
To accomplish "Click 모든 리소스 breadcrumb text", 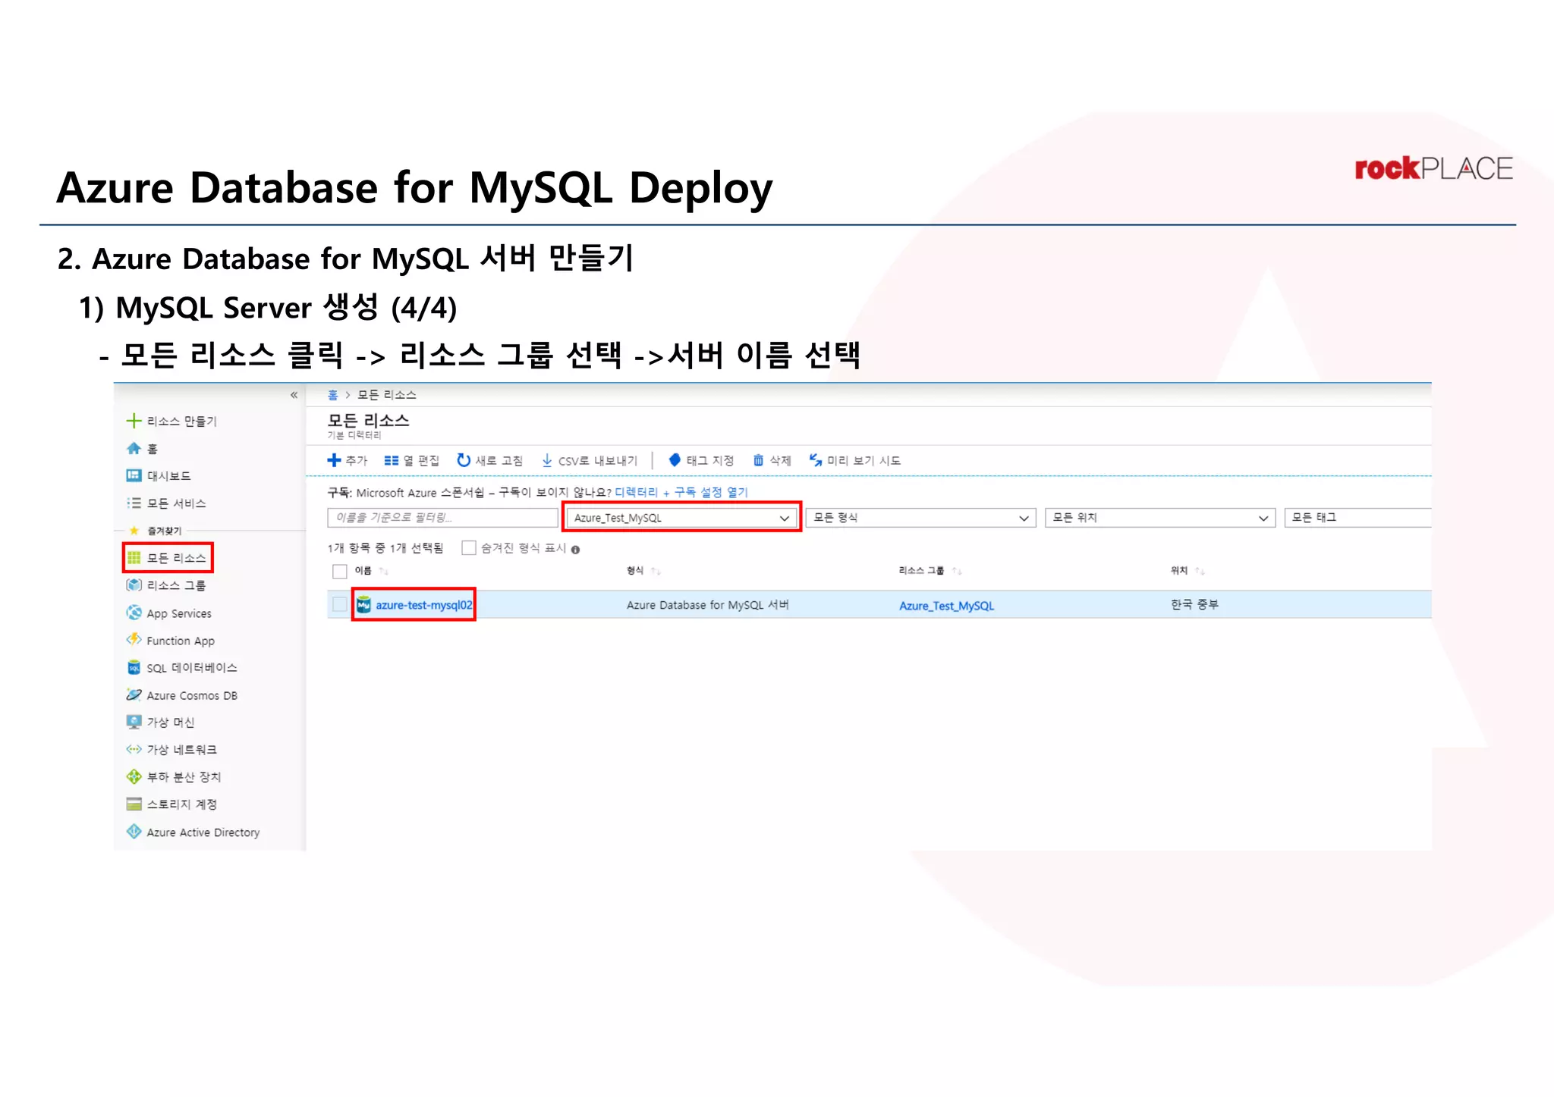I will (x=387, y=395).
